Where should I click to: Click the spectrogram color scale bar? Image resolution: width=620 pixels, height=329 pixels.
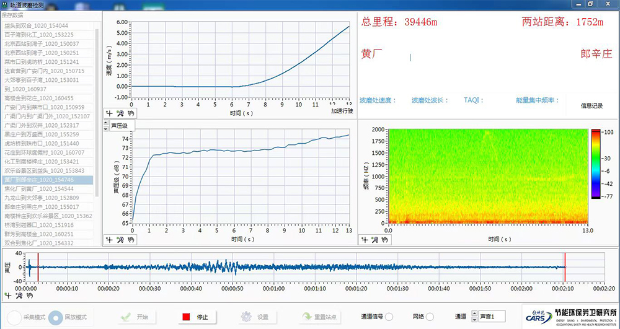tap(596, 164)
